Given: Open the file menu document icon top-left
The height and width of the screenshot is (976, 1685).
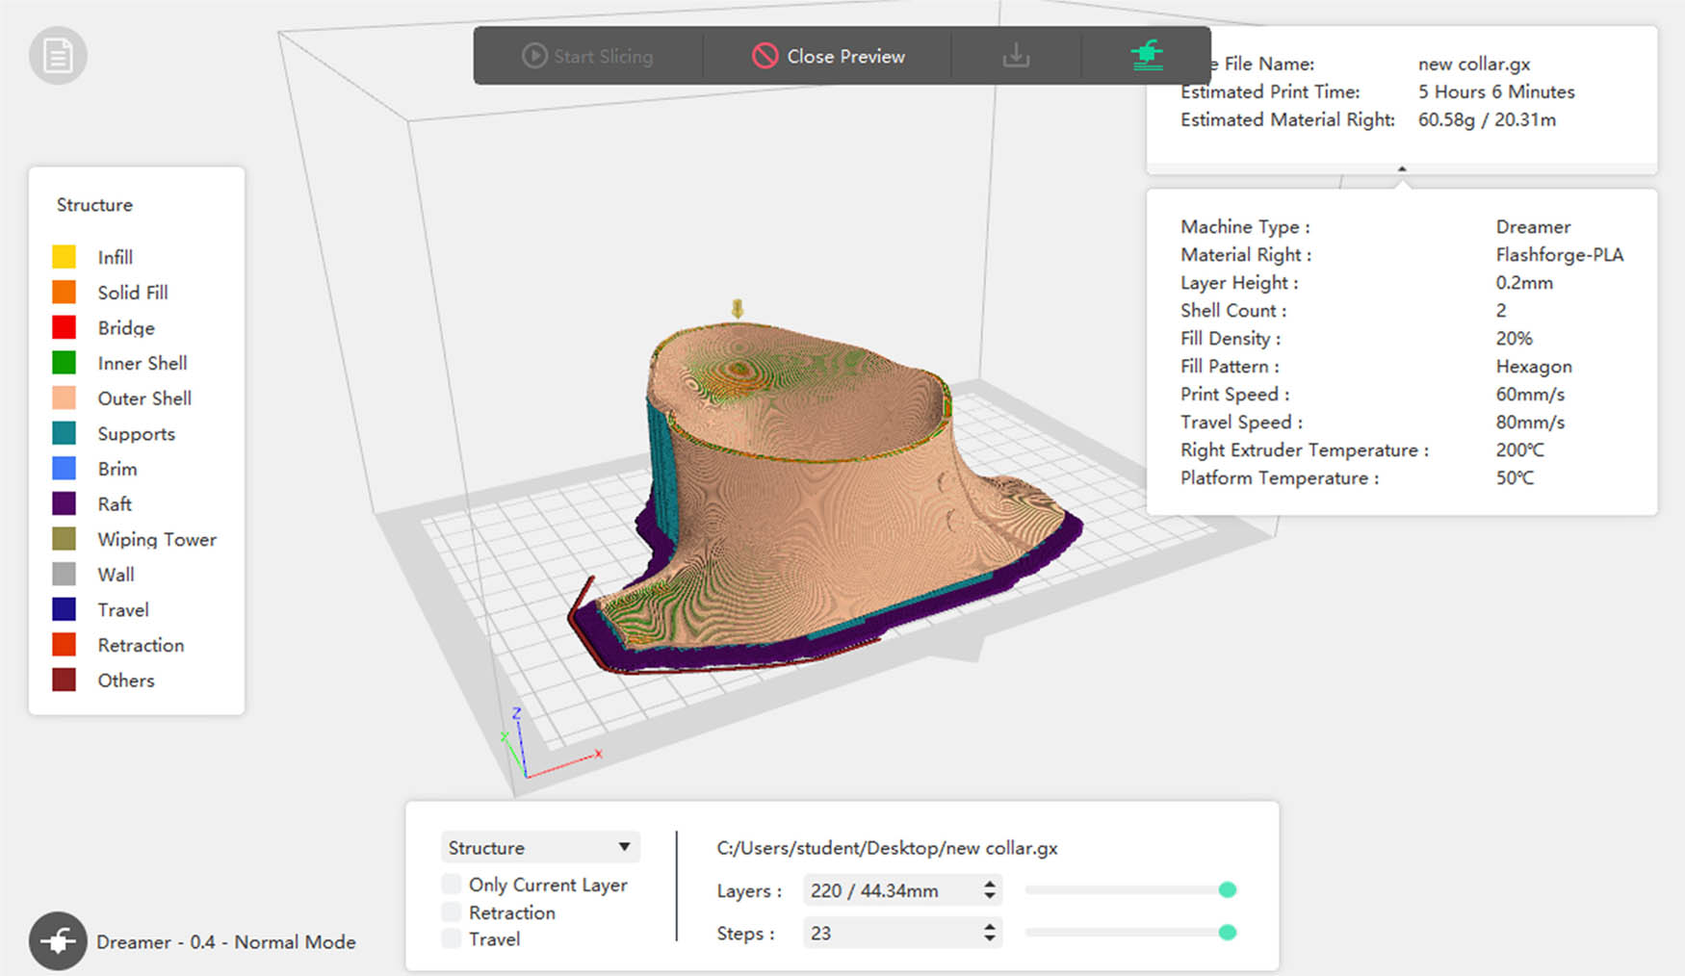Looking at the screenshot, I should coord(58,55).
